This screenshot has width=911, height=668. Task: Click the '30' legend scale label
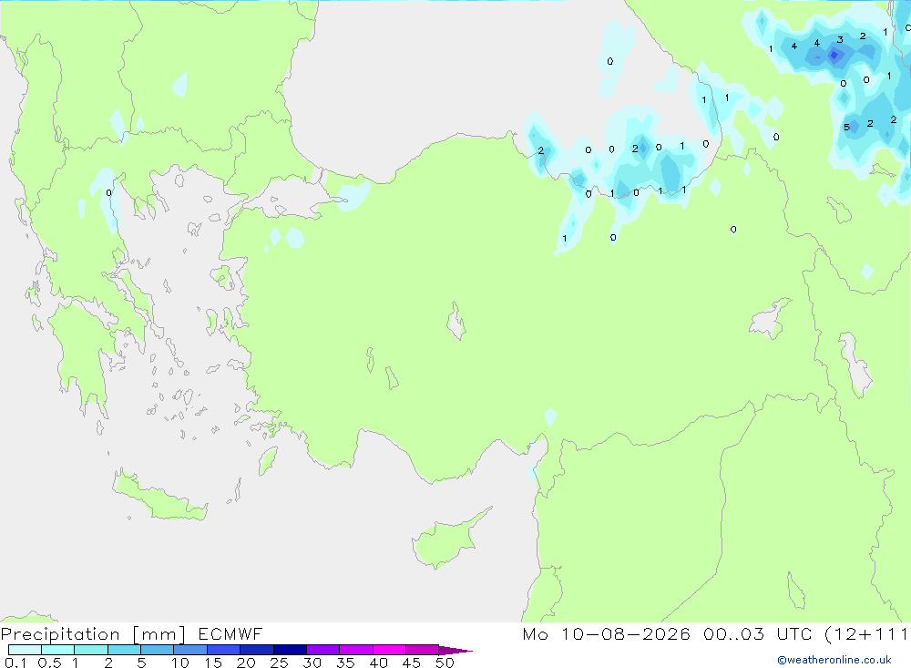[x=312, y=663]
